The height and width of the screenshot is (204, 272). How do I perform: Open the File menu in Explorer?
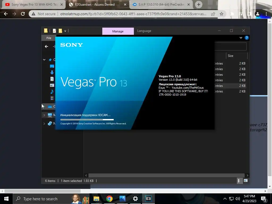(x=49, y=38)
